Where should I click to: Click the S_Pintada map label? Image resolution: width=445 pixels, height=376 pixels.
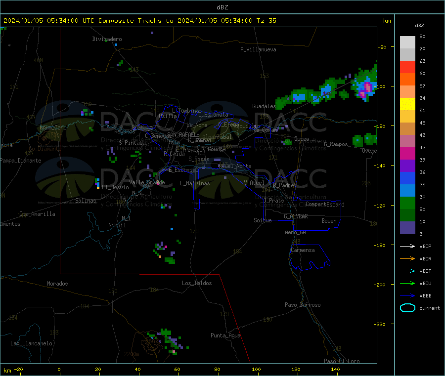click(132, 143)
